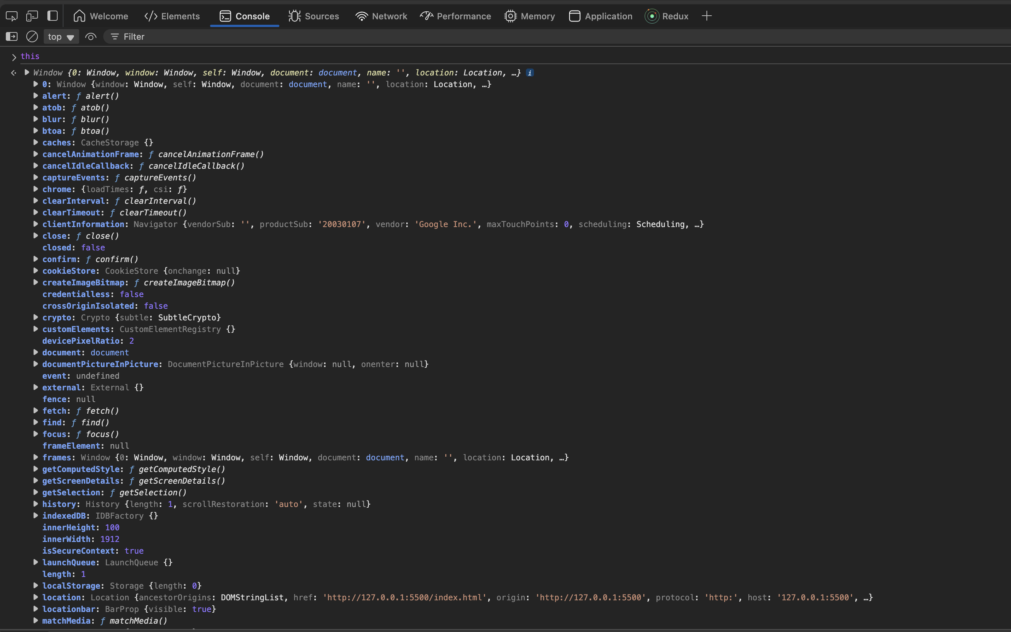Expand the alert function entry
This screenshot has width=1011, height=632.
point(35,96)
